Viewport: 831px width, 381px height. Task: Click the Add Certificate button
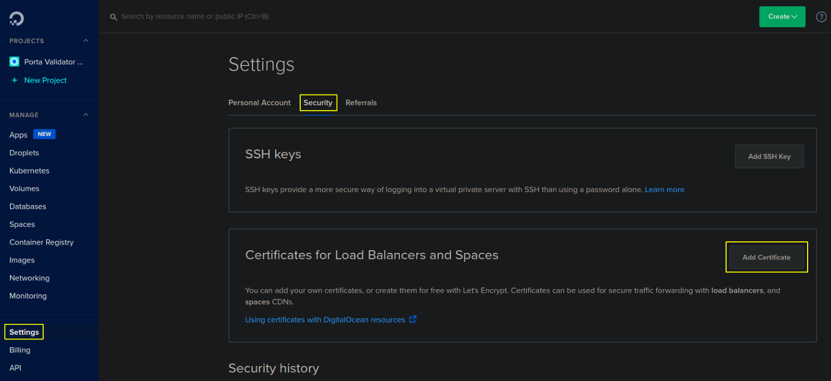click(x=767, y=257)
